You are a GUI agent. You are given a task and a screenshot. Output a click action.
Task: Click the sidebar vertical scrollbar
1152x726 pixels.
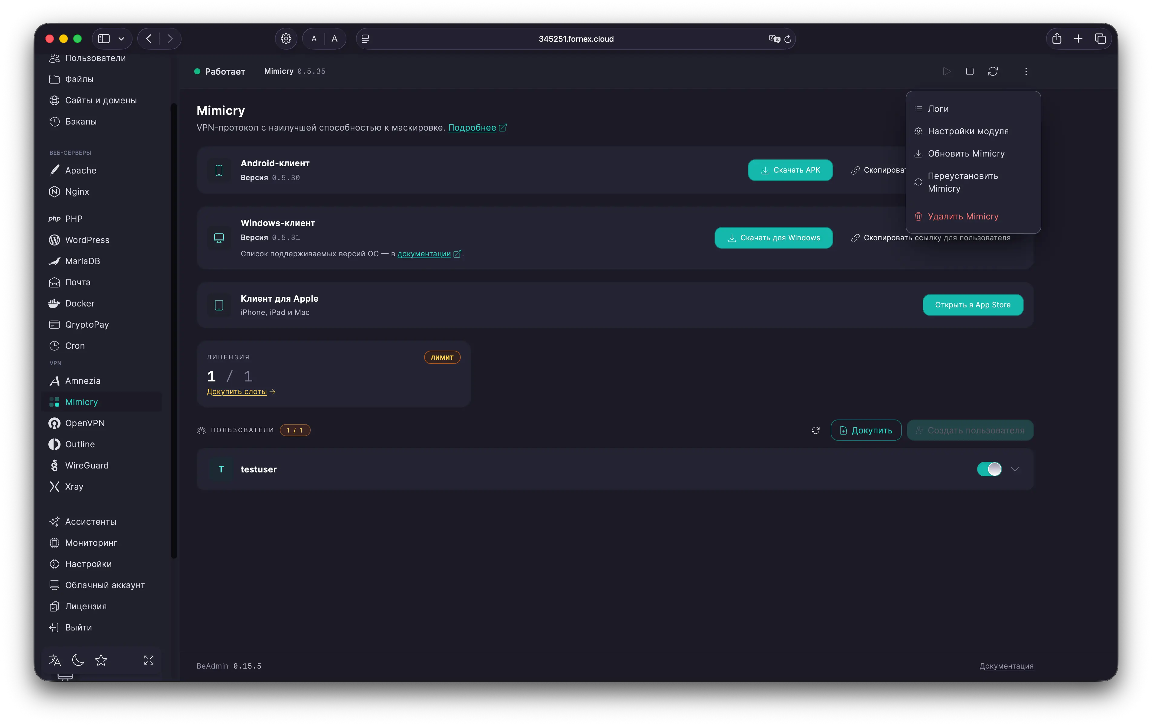pyautogui.click(x=174, y=331)
